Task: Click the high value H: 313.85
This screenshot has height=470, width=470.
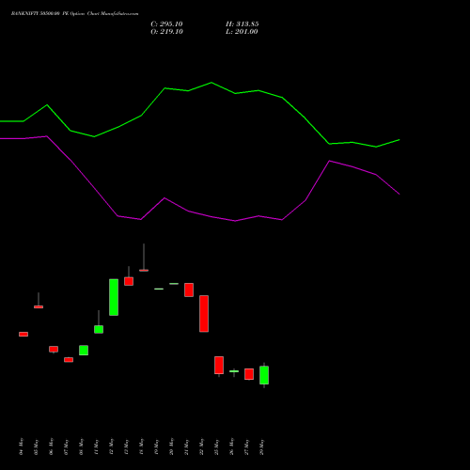Action: tap(243, 24)
